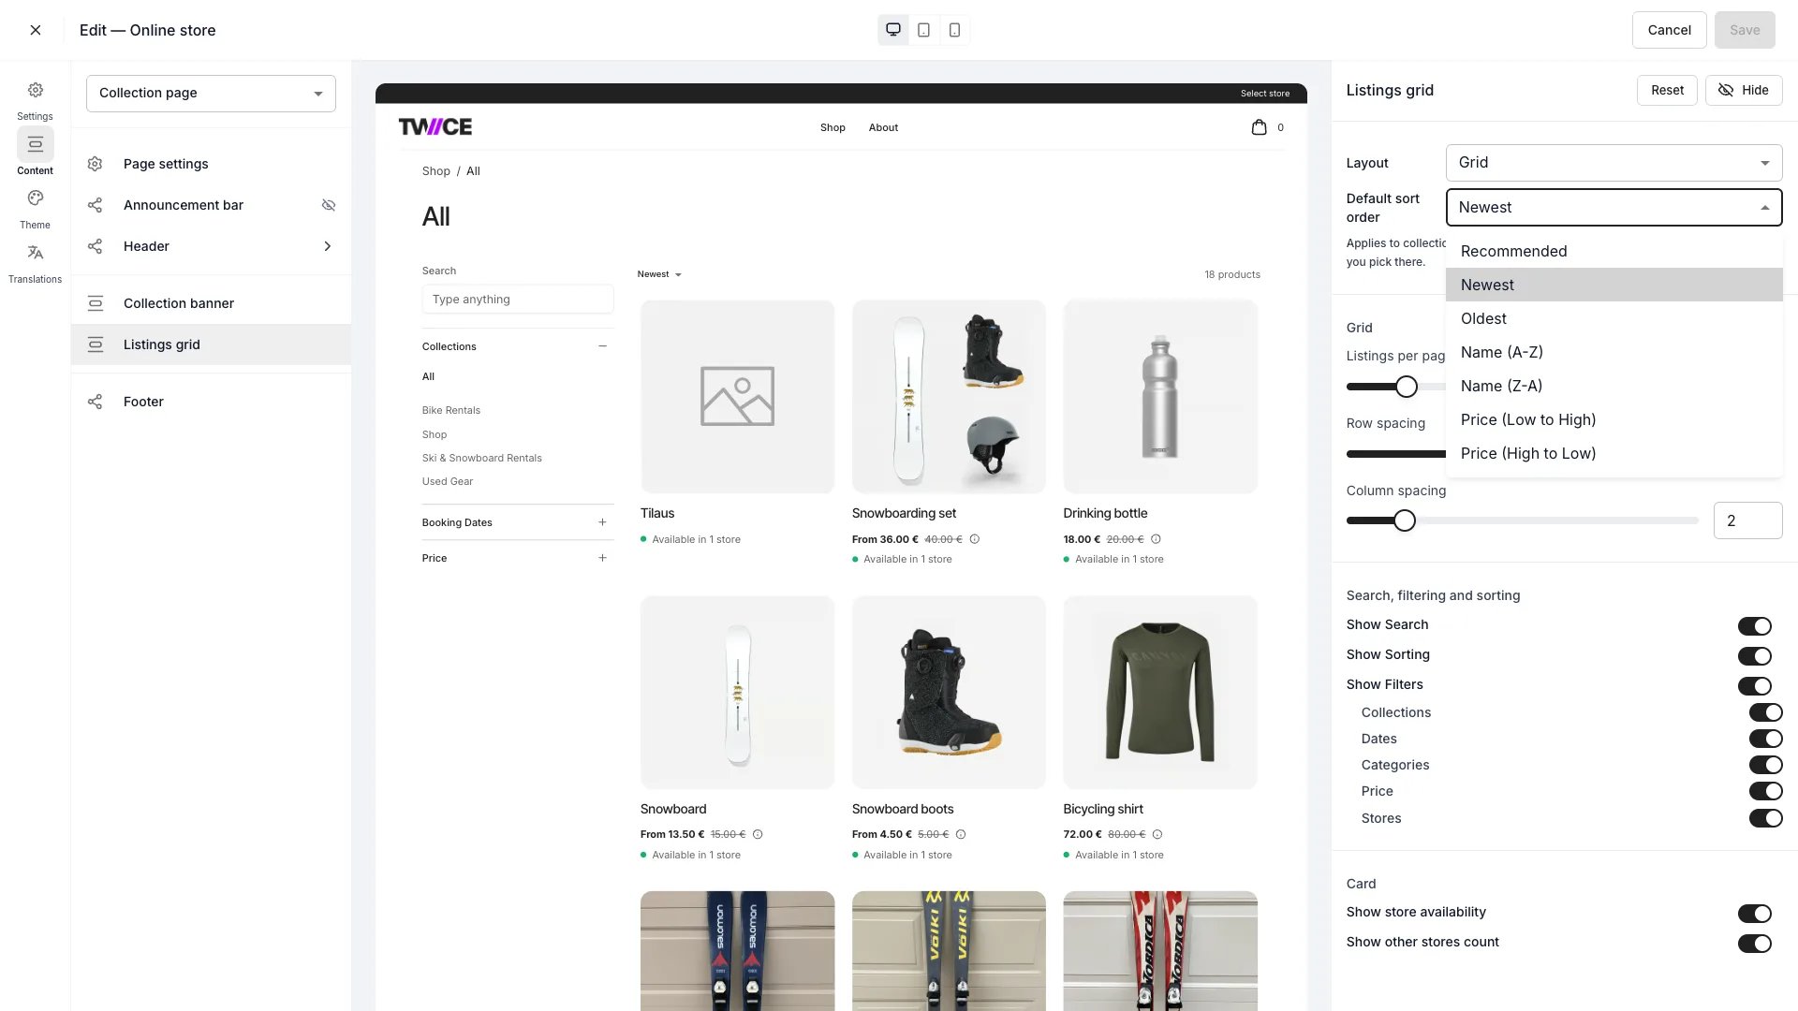This screenshot has width=1798, height=1011.
Task: Choose Name (A-Z) sort option
Action: [1614, 352]
